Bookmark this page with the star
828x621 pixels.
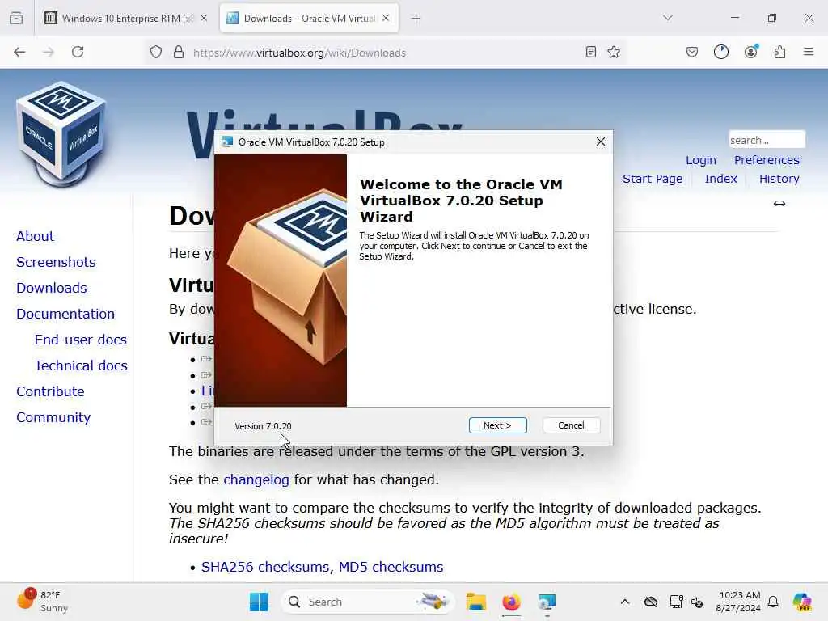(614, 52)
